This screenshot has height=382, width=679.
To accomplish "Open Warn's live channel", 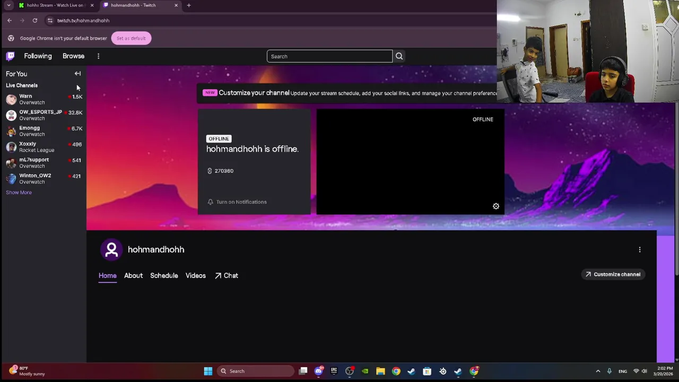I will 43,99.
